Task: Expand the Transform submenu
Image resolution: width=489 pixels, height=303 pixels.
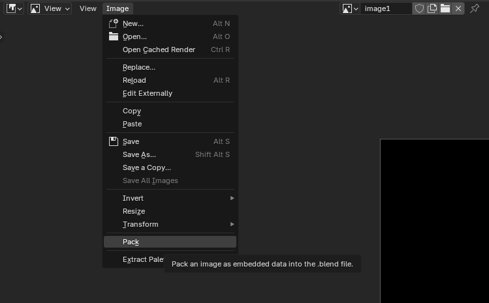Action: click(170, 224)
